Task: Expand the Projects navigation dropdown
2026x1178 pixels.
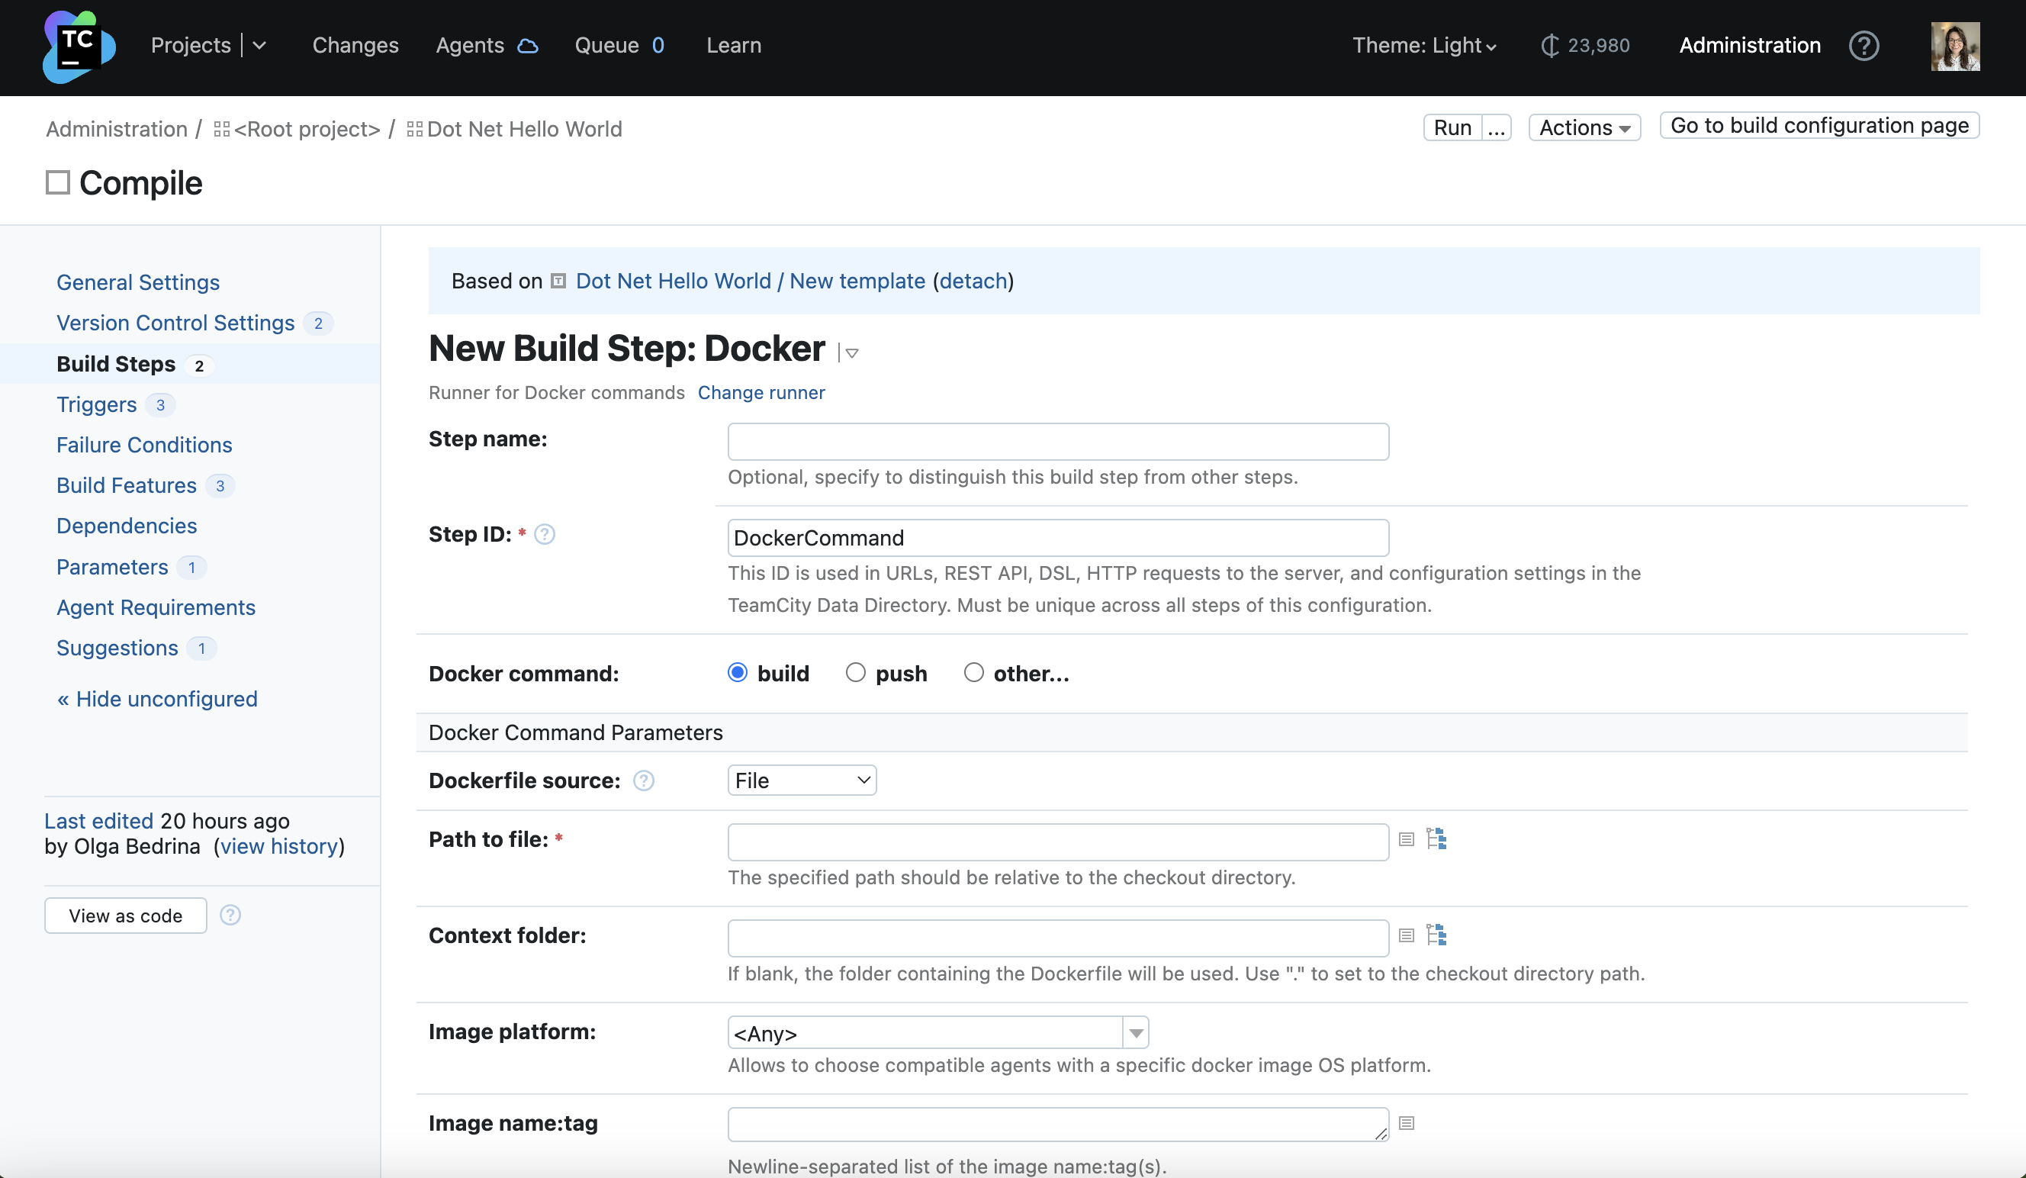Action: pos(259,46)
